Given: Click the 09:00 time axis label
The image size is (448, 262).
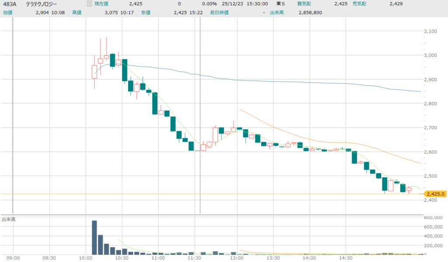Looking at the screenshot, I should [x=13, y=258].
